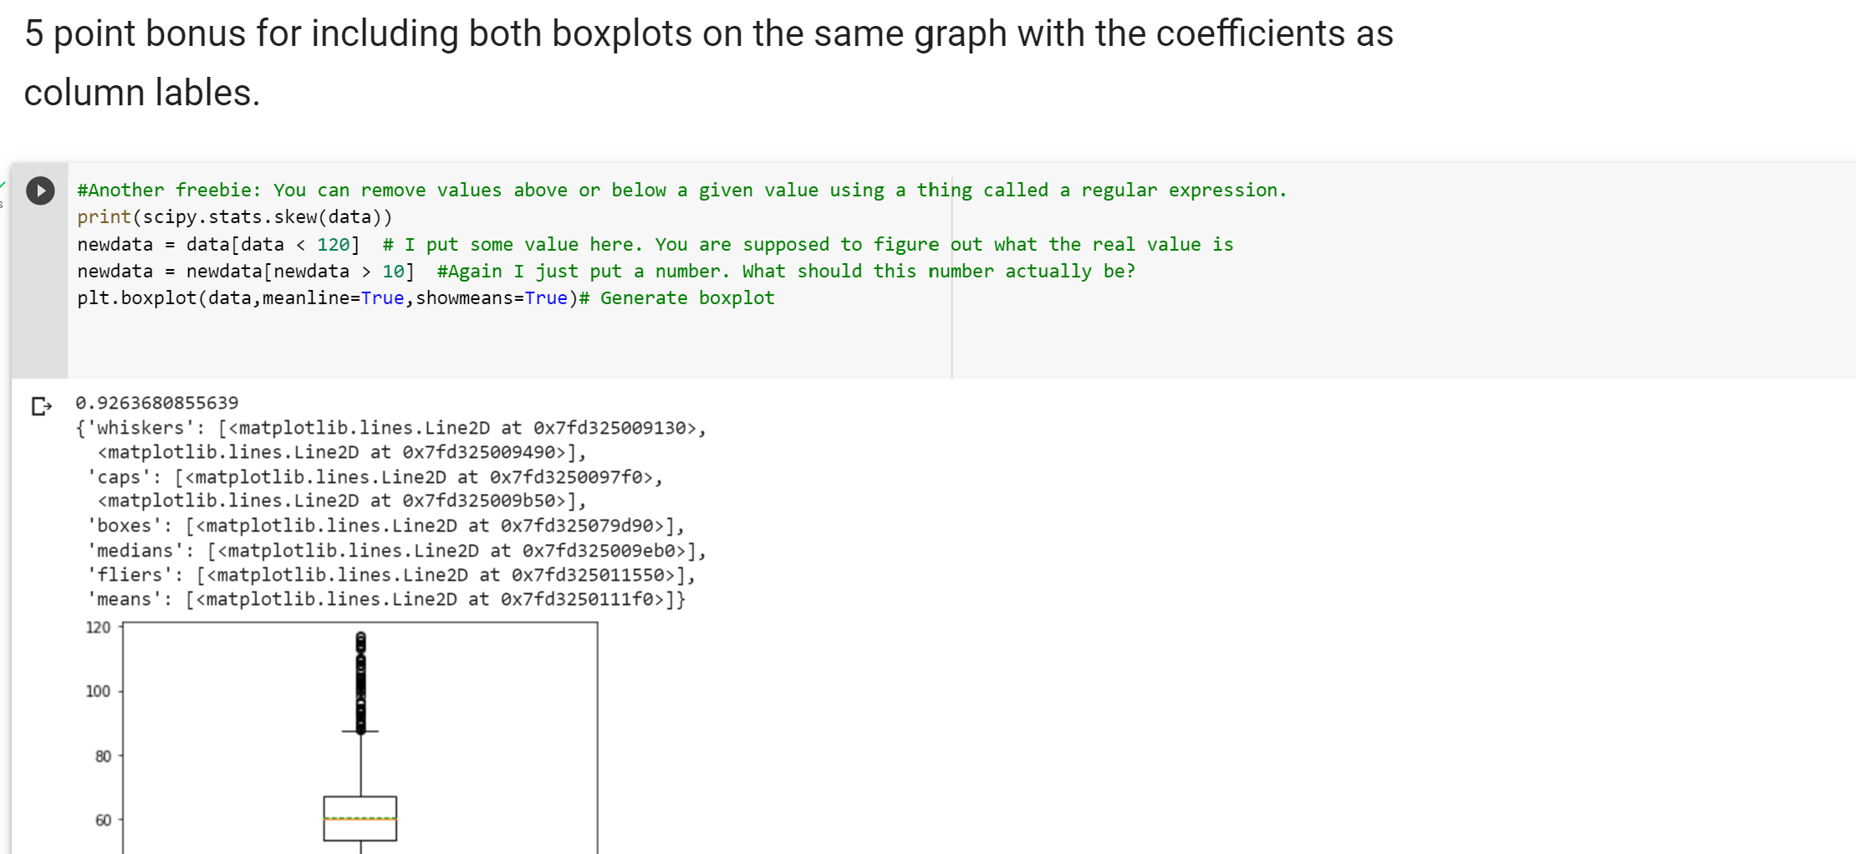Click the 'fliers' Line2D output entry
The image size is (1856, 854).
tap(134, 574)
